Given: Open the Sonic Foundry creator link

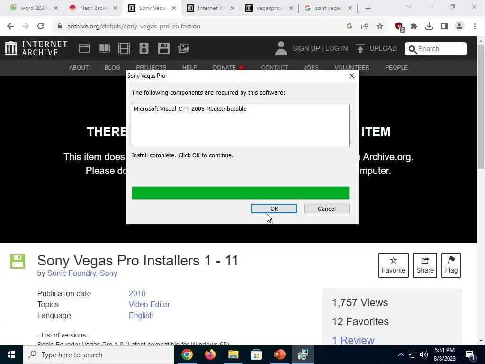Looking at the screenshot, I should [72, 273].
